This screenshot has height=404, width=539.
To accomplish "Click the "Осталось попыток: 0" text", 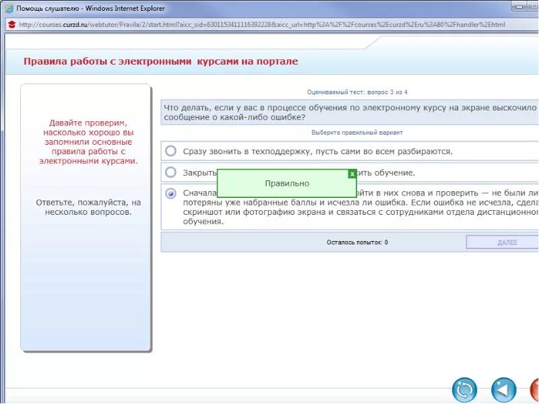I will [x=357, y=242].
